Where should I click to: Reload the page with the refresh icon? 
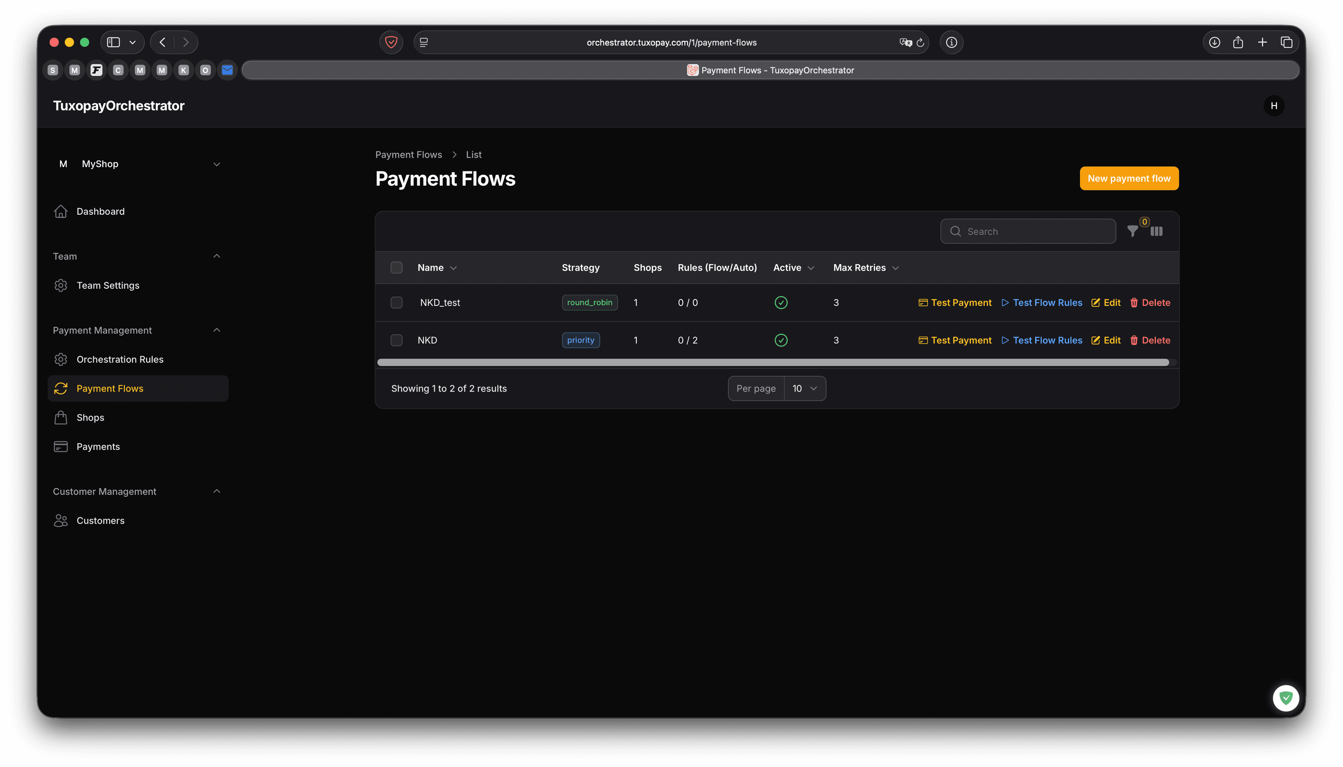(x=921, y=43)
